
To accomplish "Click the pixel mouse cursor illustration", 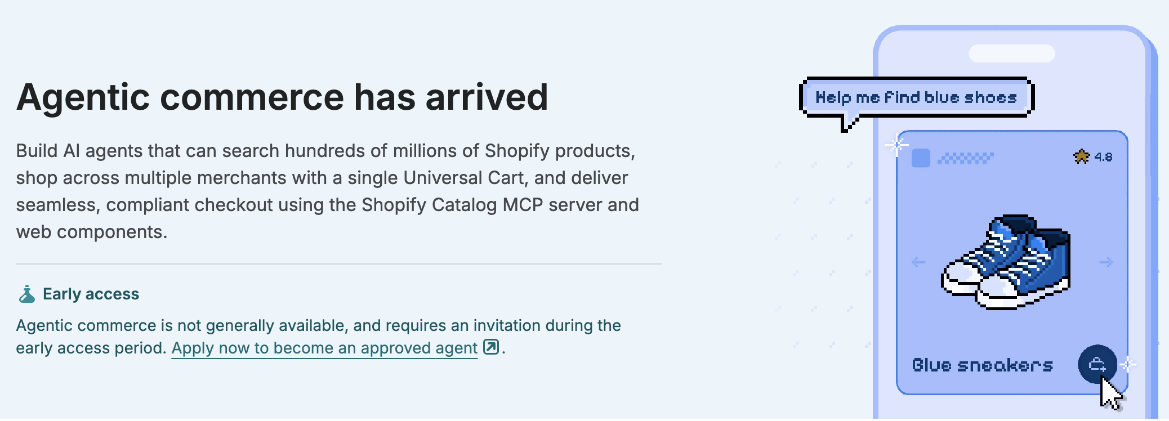I will click(1111, 395).
